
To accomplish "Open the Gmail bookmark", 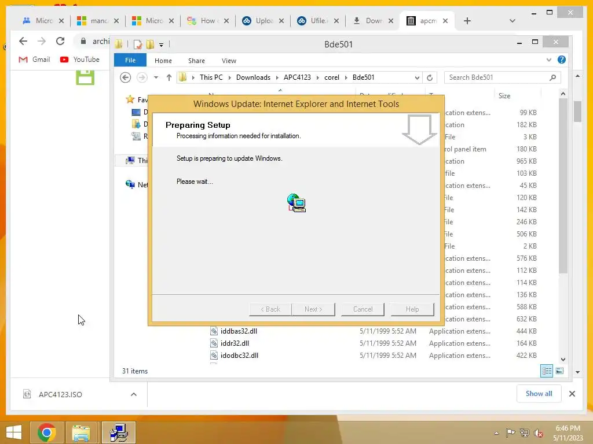I will point(34,60).
